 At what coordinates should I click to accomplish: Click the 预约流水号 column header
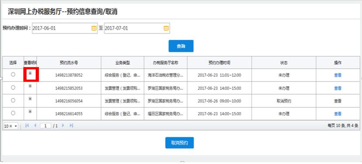(x=69, y=62)
